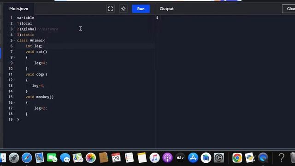Open Podcasts from the Dock
The image size is (295, 166).
(x=167, y=158)
